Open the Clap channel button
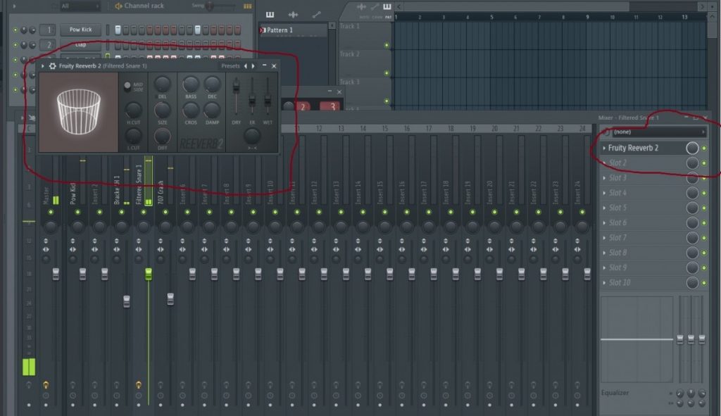This screenshot has height=416, width=721. [80, 44]
